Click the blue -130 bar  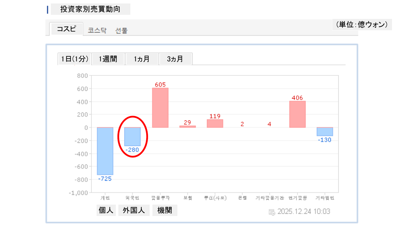325,132
